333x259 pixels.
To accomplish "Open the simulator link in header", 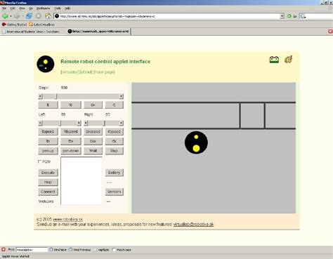I will (70, 72).
